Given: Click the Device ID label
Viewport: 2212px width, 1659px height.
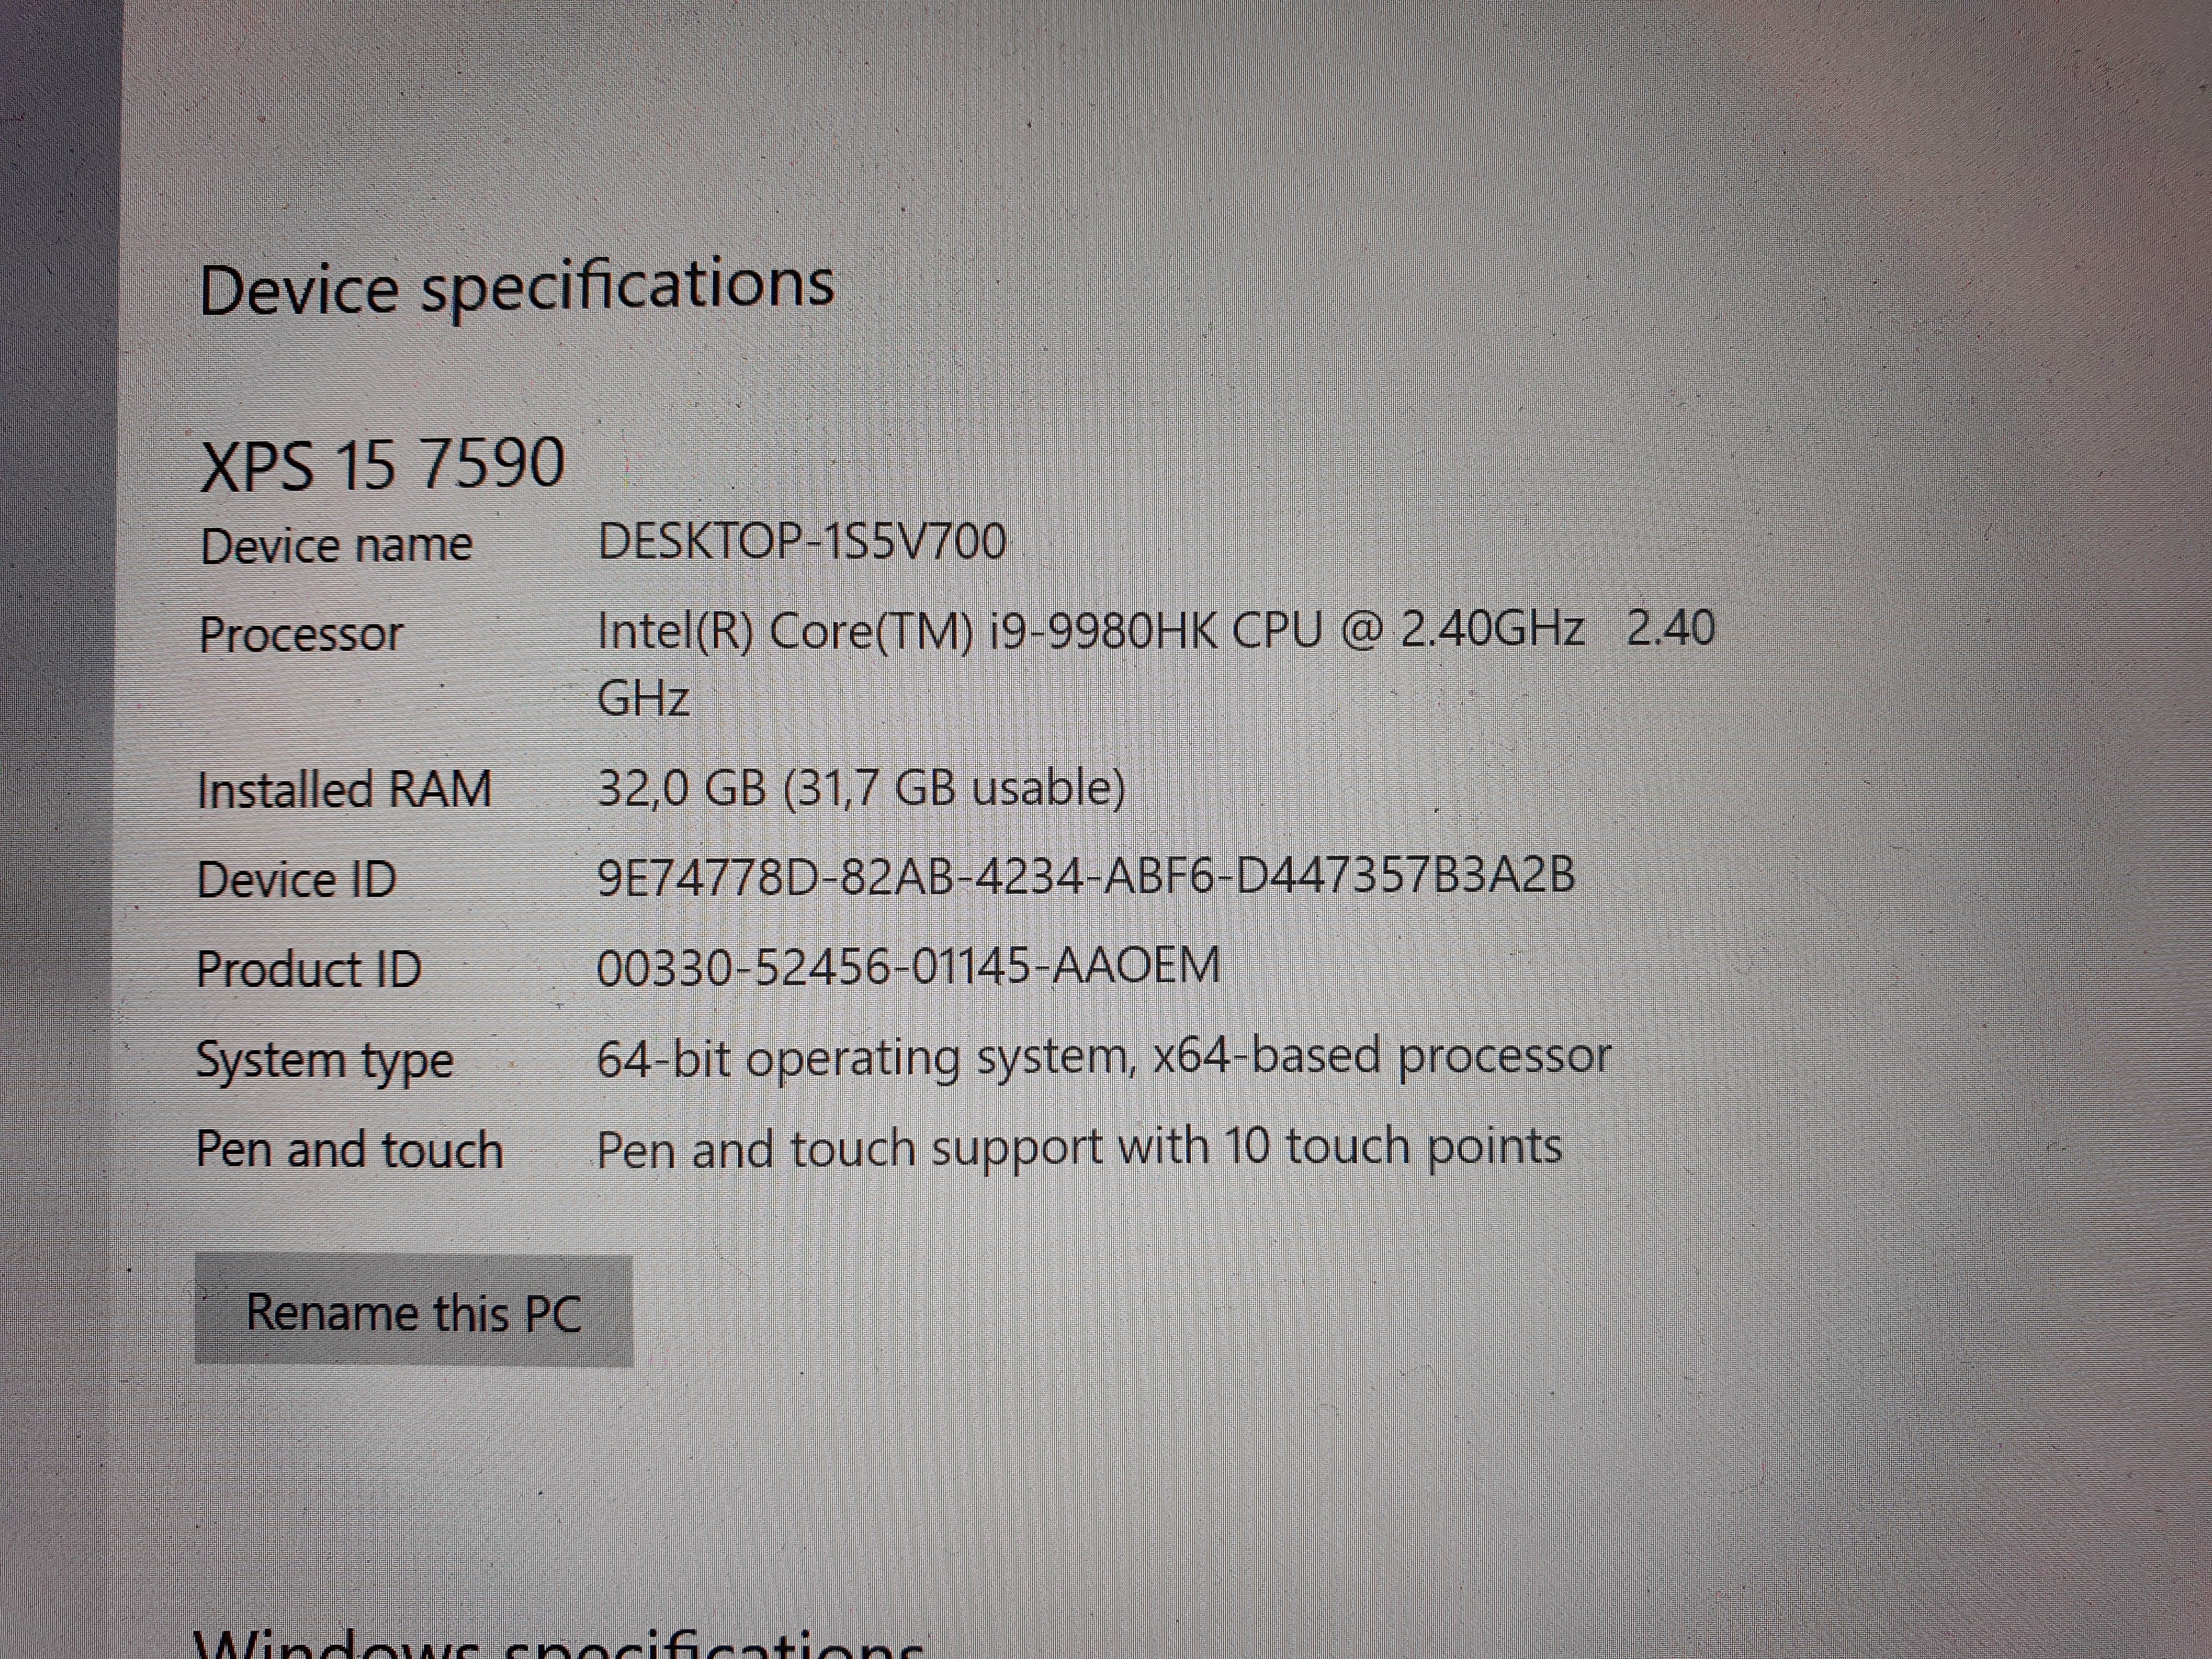Looking at the screenshot, I should tap(296, 880).
